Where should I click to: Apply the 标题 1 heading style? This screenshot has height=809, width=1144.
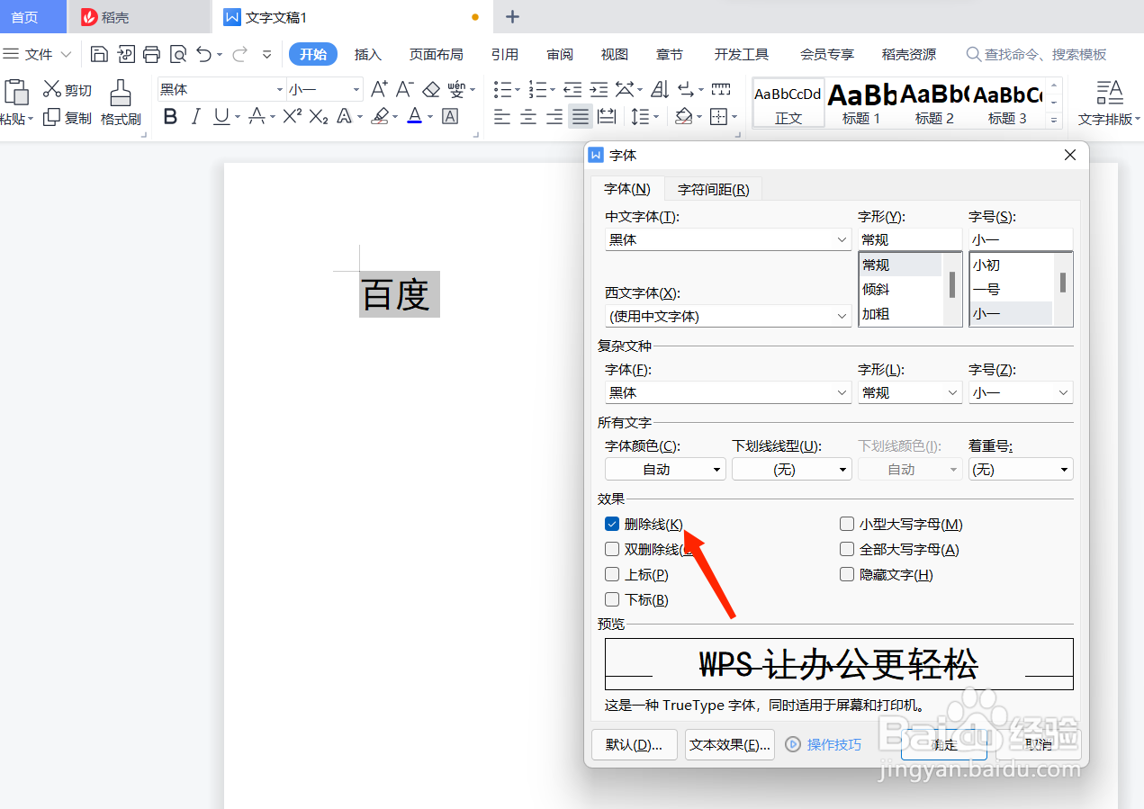click(861, 103)
